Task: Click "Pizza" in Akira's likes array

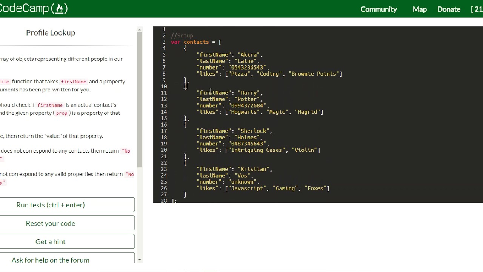Action: point(239,74)
